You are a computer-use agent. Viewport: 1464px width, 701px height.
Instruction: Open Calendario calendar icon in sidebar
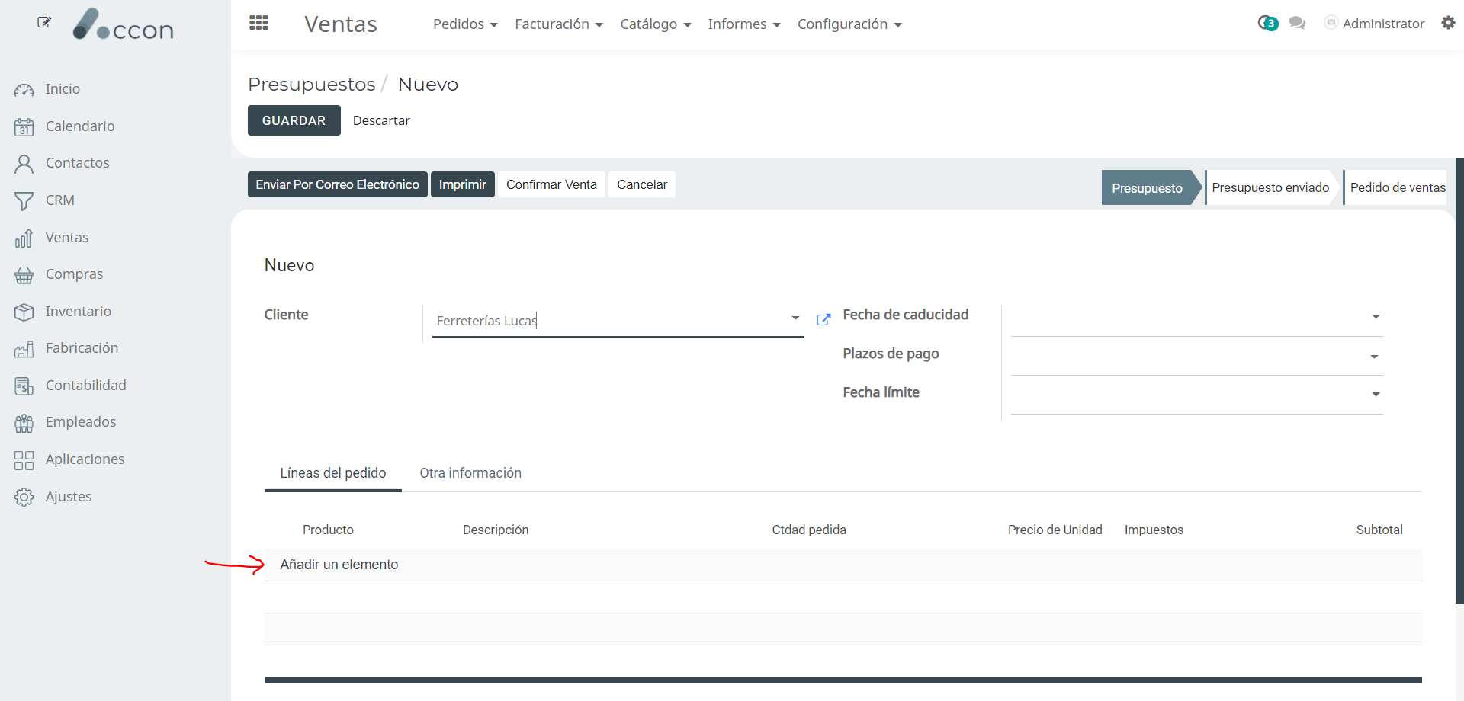click(24, 126)
